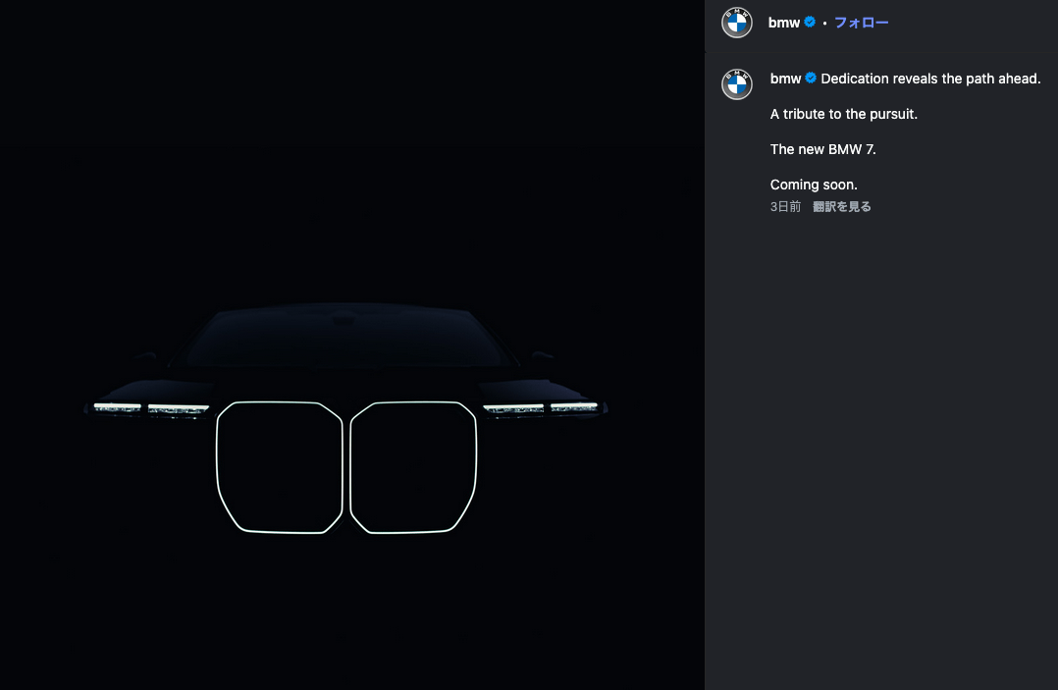Click the car's left-side headlight strip
Viewport: 1058px width, 690px height.
(151, 406)
